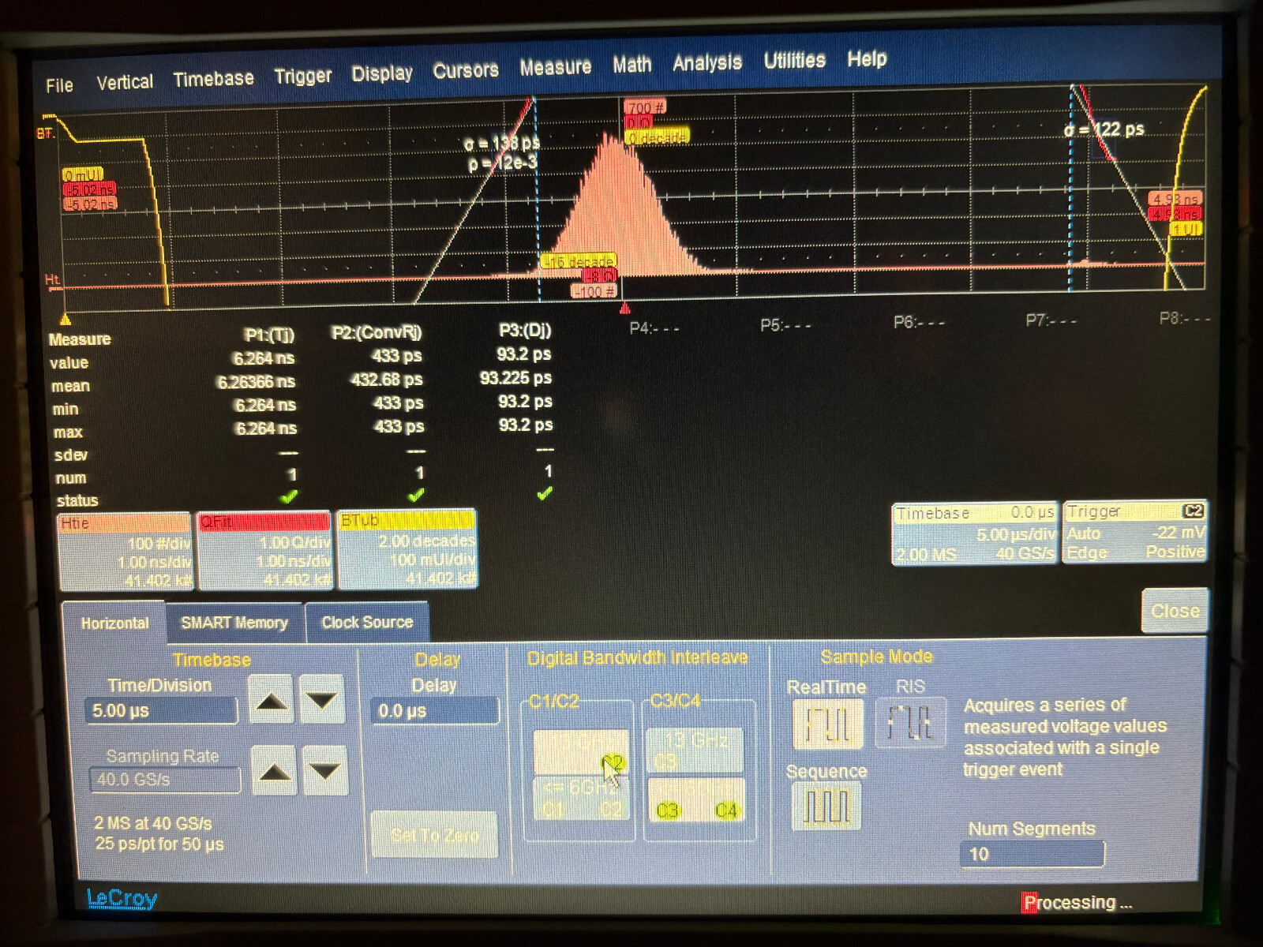Viewport: 1263px width, 947px height.
Task: Click the P1:(Tj) measurement header
Action: (x=269, y=335)
